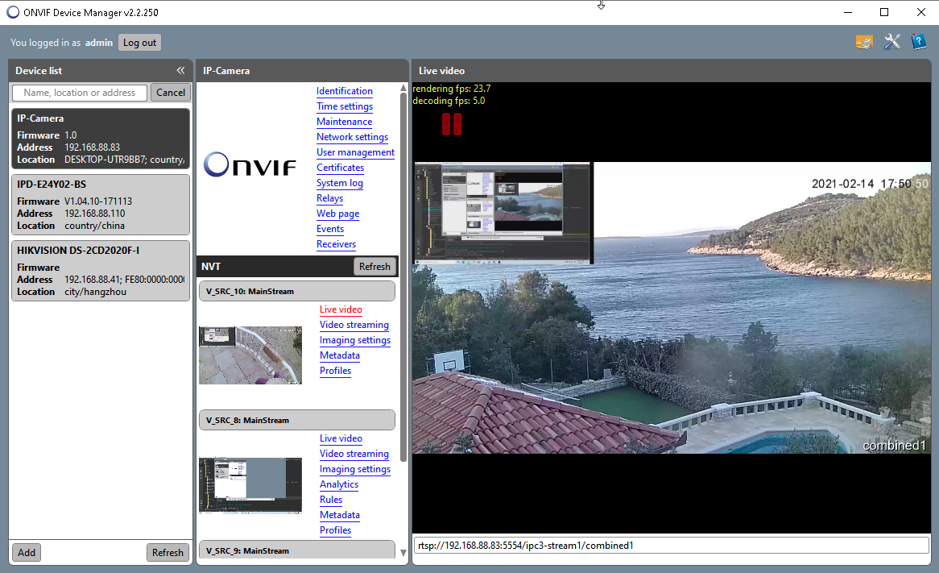Collapse the Device list panel

(x=180, y=71)
